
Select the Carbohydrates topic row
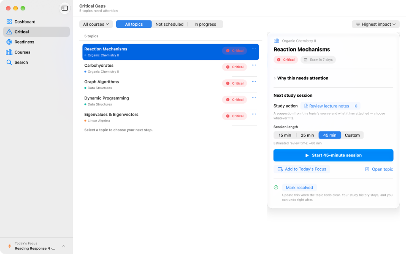coord(170,68)
